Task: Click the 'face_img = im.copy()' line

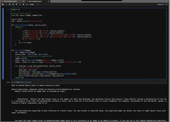Action: [x=28, y=70]
